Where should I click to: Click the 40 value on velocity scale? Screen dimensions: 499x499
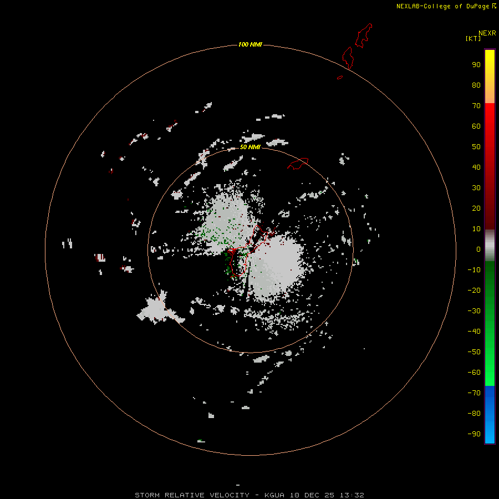click(476, 167)
